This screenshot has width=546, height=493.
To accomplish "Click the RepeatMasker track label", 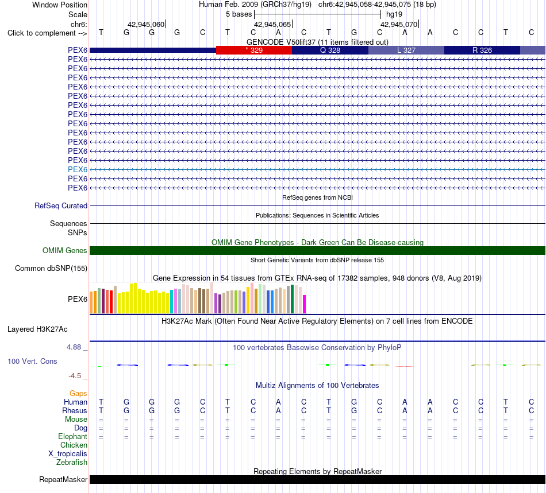I will (x=63, y=479).
